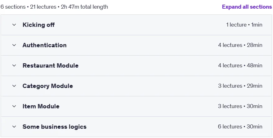Click the 6 sections course summary text
273x138 pixels.
(x=54, y=7)
